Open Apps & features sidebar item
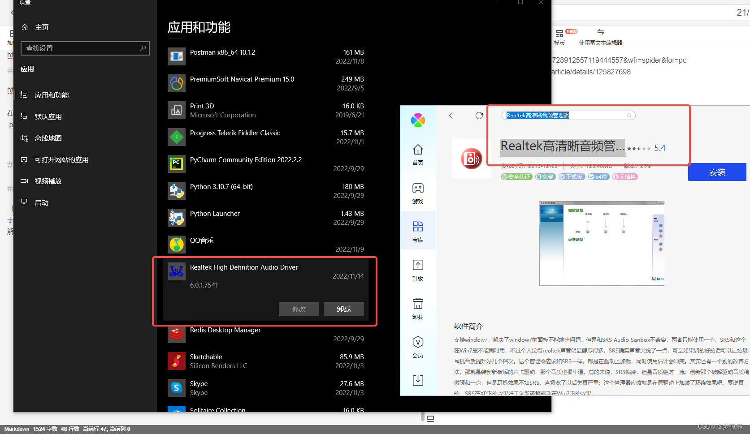Viewport: 750px width, 434px height. coord(52,95)
